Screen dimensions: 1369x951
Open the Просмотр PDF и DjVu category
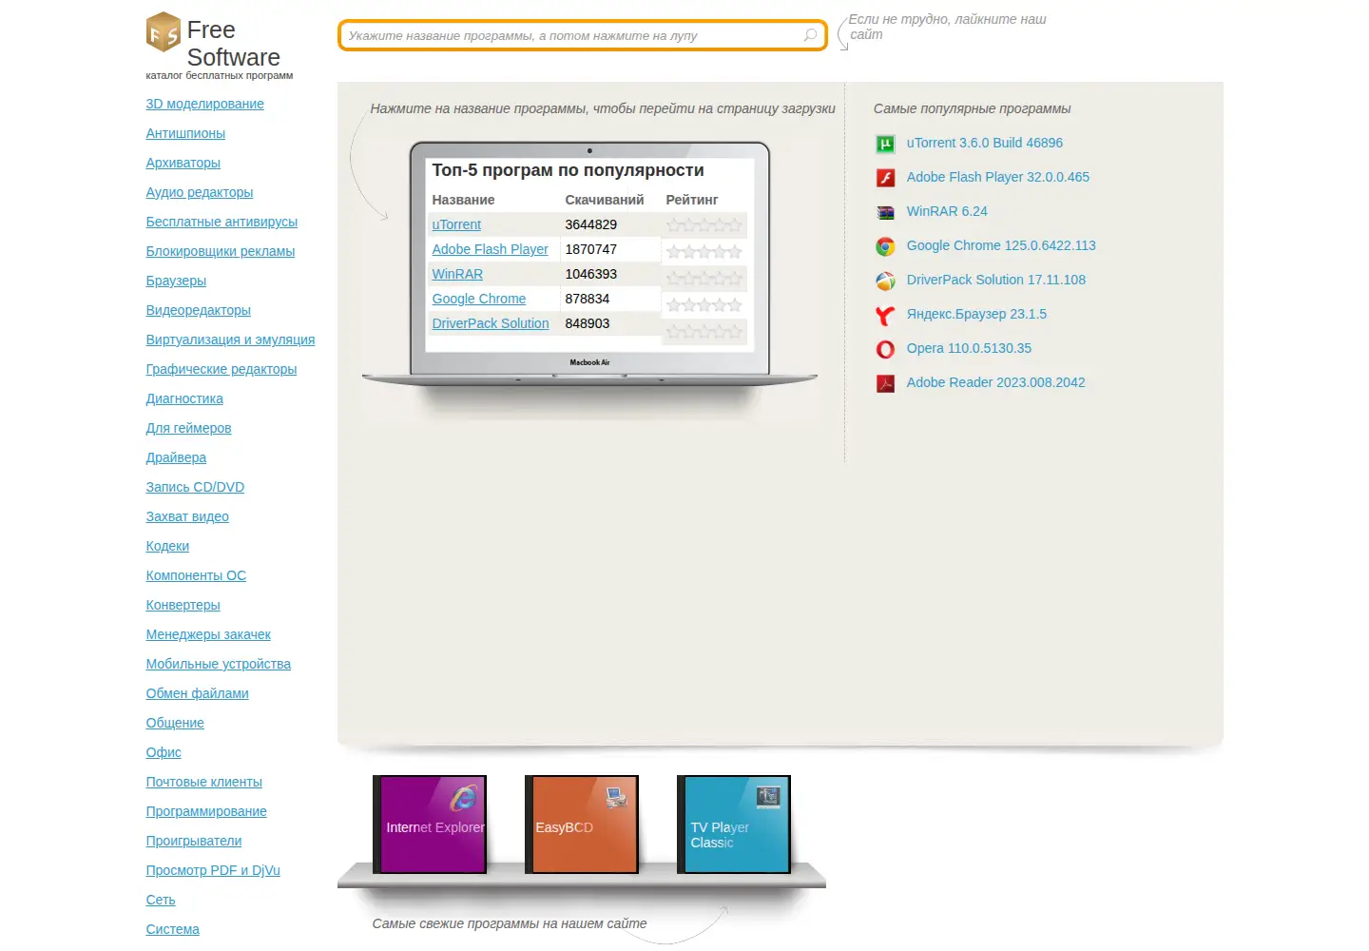coord(213,870)
